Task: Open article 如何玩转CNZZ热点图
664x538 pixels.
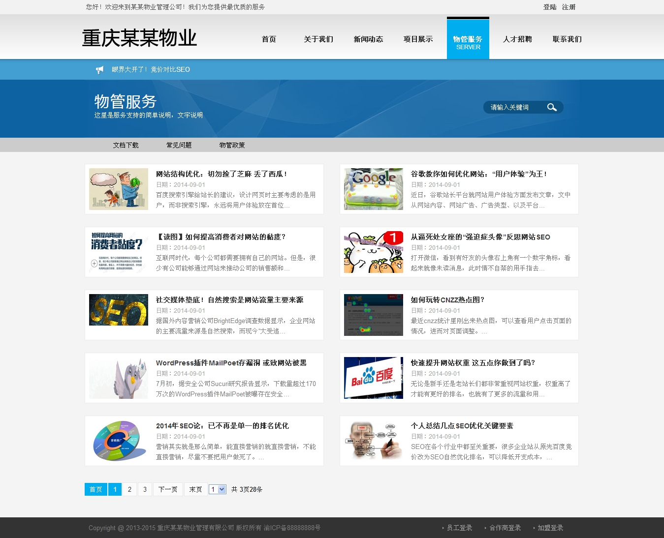Action: [x=447, y=300]
